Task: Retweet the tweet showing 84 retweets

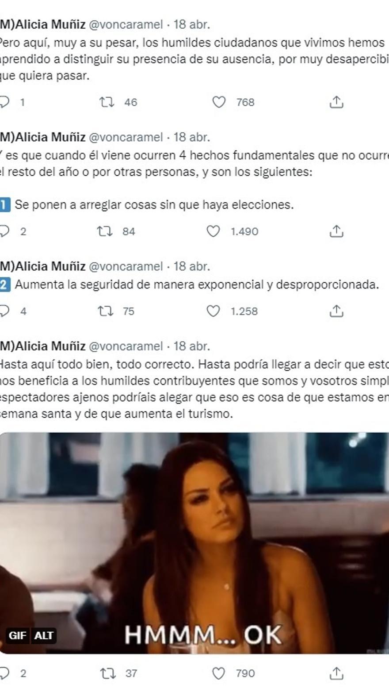Action: (x=105, y=231)
